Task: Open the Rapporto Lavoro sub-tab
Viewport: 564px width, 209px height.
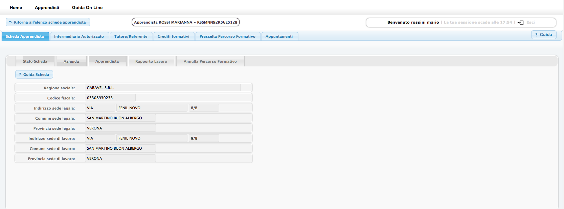Action: tap(151, 61)
